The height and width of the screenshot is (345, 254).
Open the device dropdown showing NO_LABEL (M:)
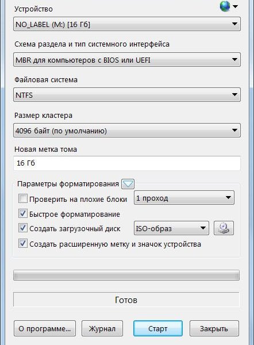pyautogui.click(x=127, y=24)
